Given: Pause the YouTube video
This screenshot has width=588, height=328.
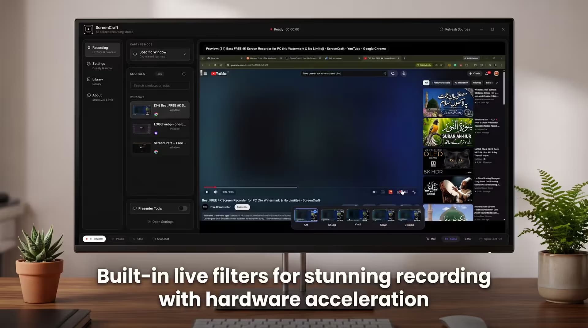Looking at the screenshot, I should click(207, 192).
